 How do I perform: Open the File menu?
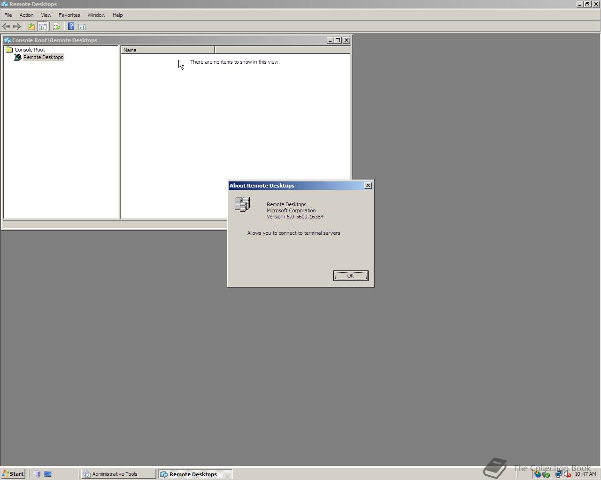coord(8,15)
